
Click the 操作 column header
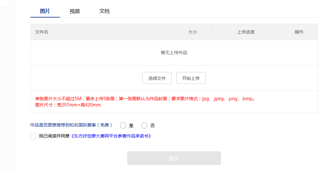[x=299, y=32]
